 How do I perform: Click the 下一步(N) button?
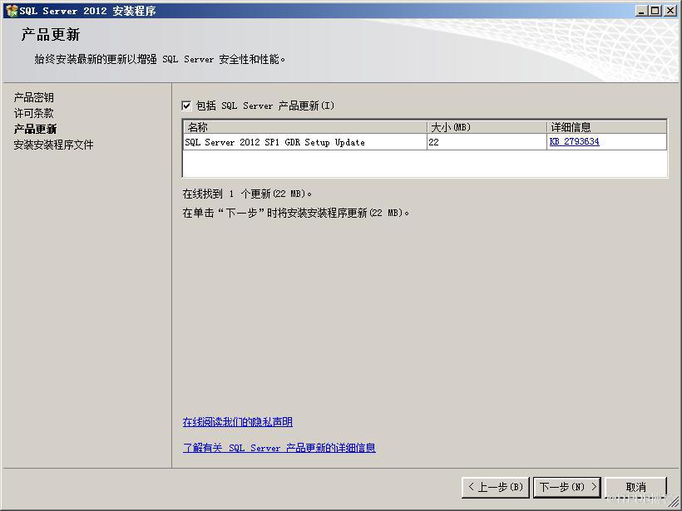click(567, 487)
